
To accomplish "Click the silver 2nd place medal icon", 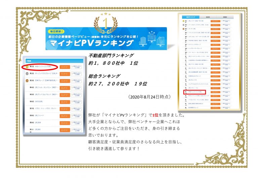I will tap(27, 73).
